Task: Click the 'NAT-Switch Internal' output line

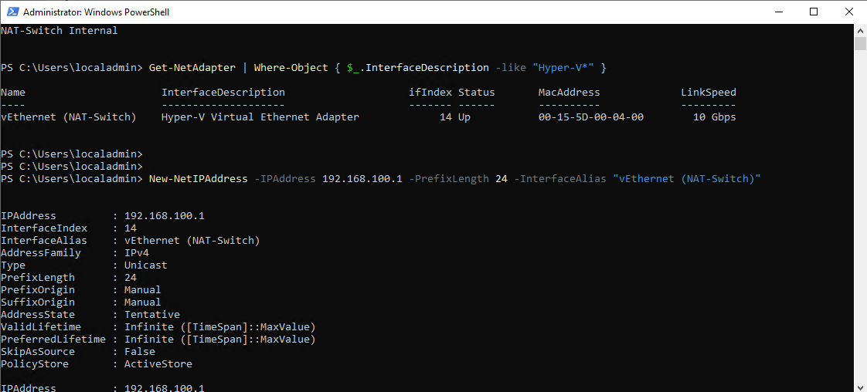Action: pyautogui.click(x=59, y=31)
